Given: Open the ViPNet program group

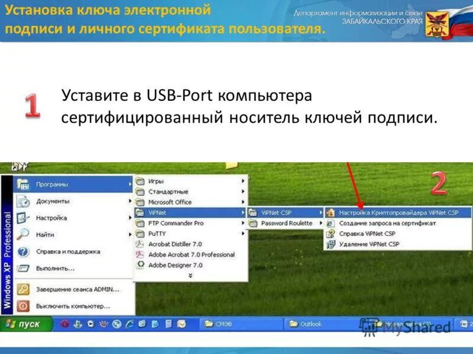Looking at the screenshot, I should [190, 213].
